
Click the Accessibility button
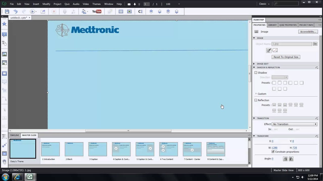click(308, 32)
